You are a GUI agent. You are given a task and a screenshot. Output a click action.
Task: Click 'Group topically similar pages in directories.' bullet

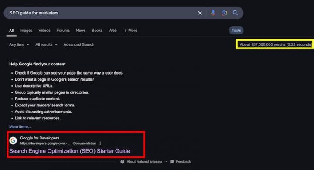pyautogui.click(x=52, y=92)
